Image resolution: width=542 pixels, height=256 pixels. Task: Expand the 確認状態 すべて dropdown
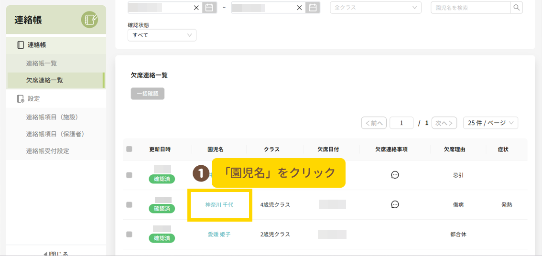click(x=162, y=35)
